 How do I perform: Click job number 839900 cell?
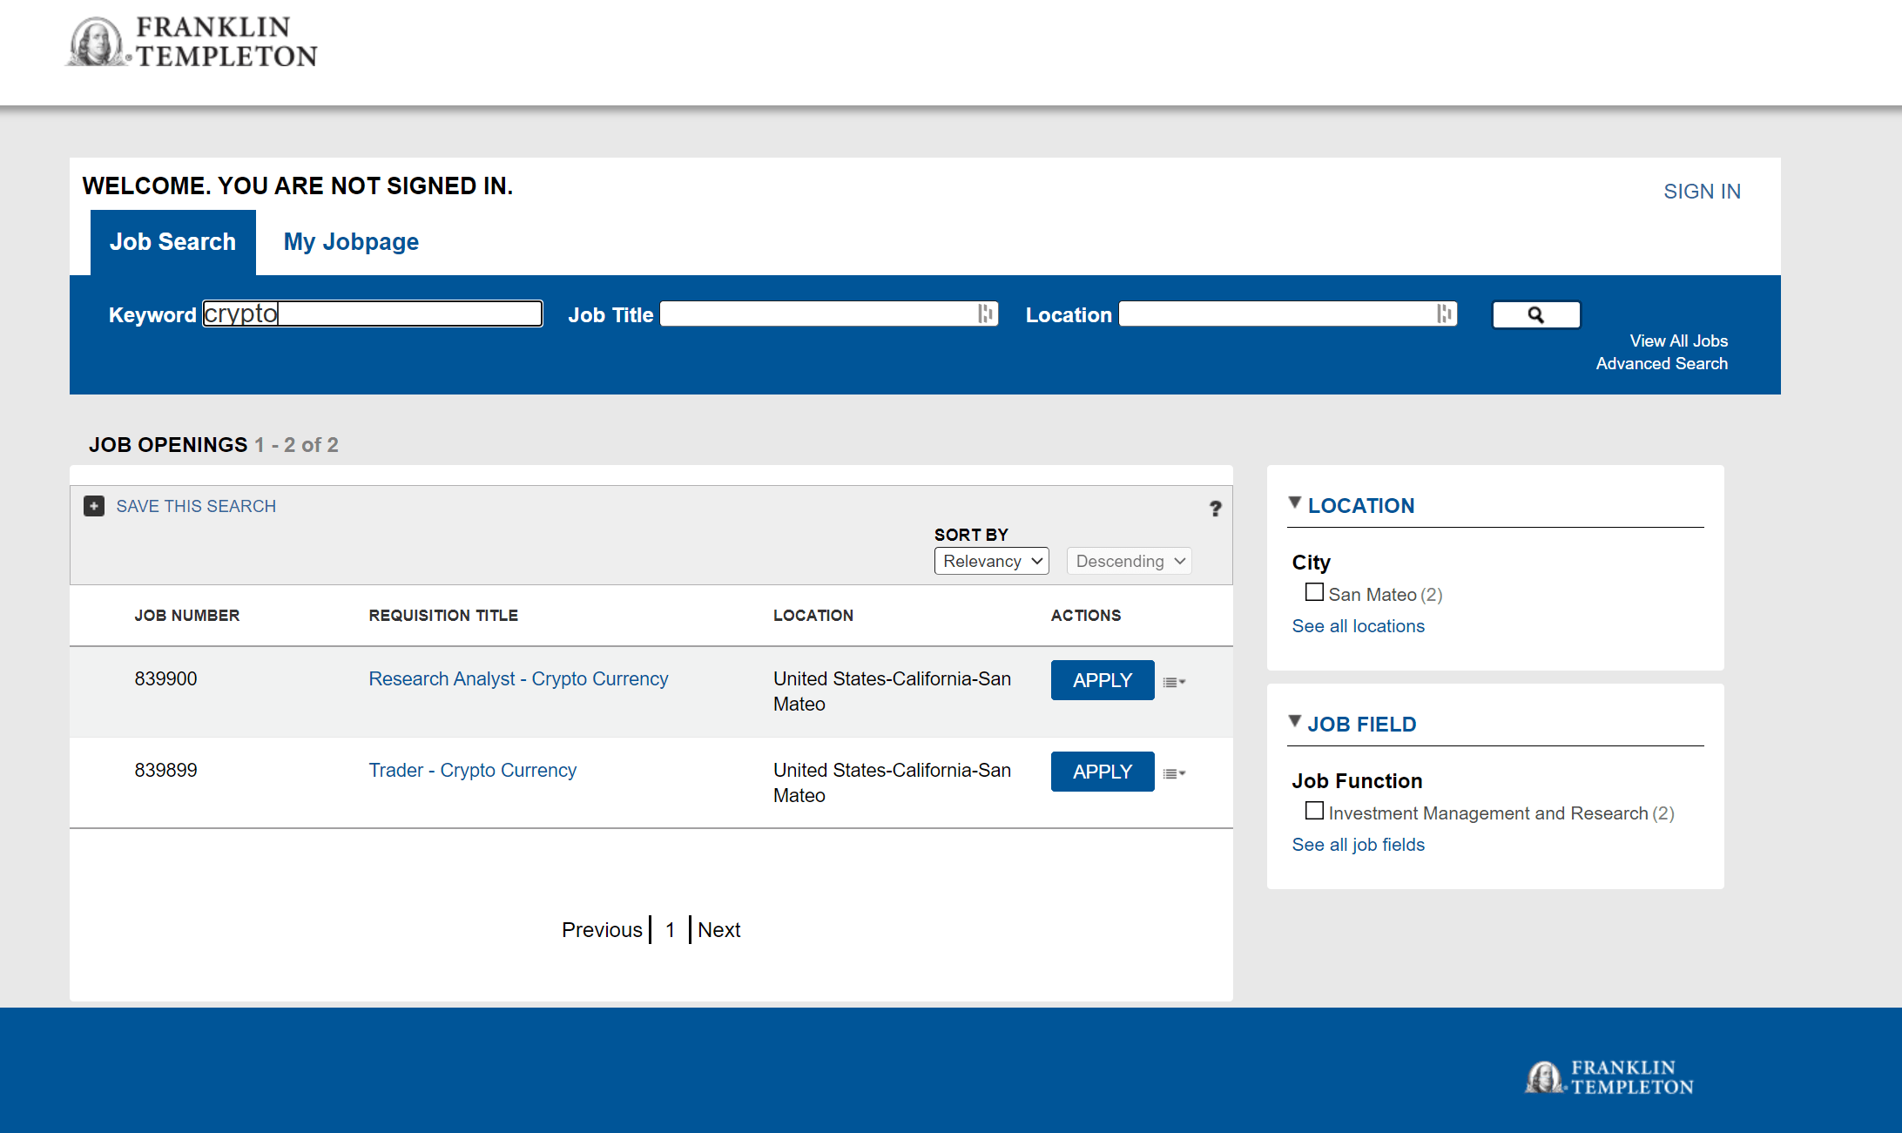tap(165, 678)
